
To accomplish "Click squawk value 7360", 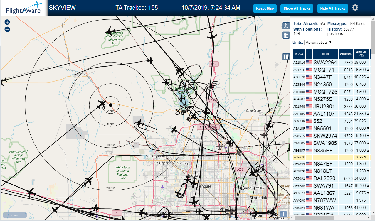I will click(348, 63).
